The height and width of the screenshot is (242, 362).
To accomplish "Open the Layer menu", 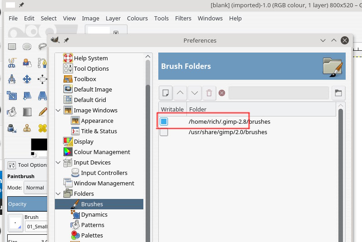I will 113,18.
